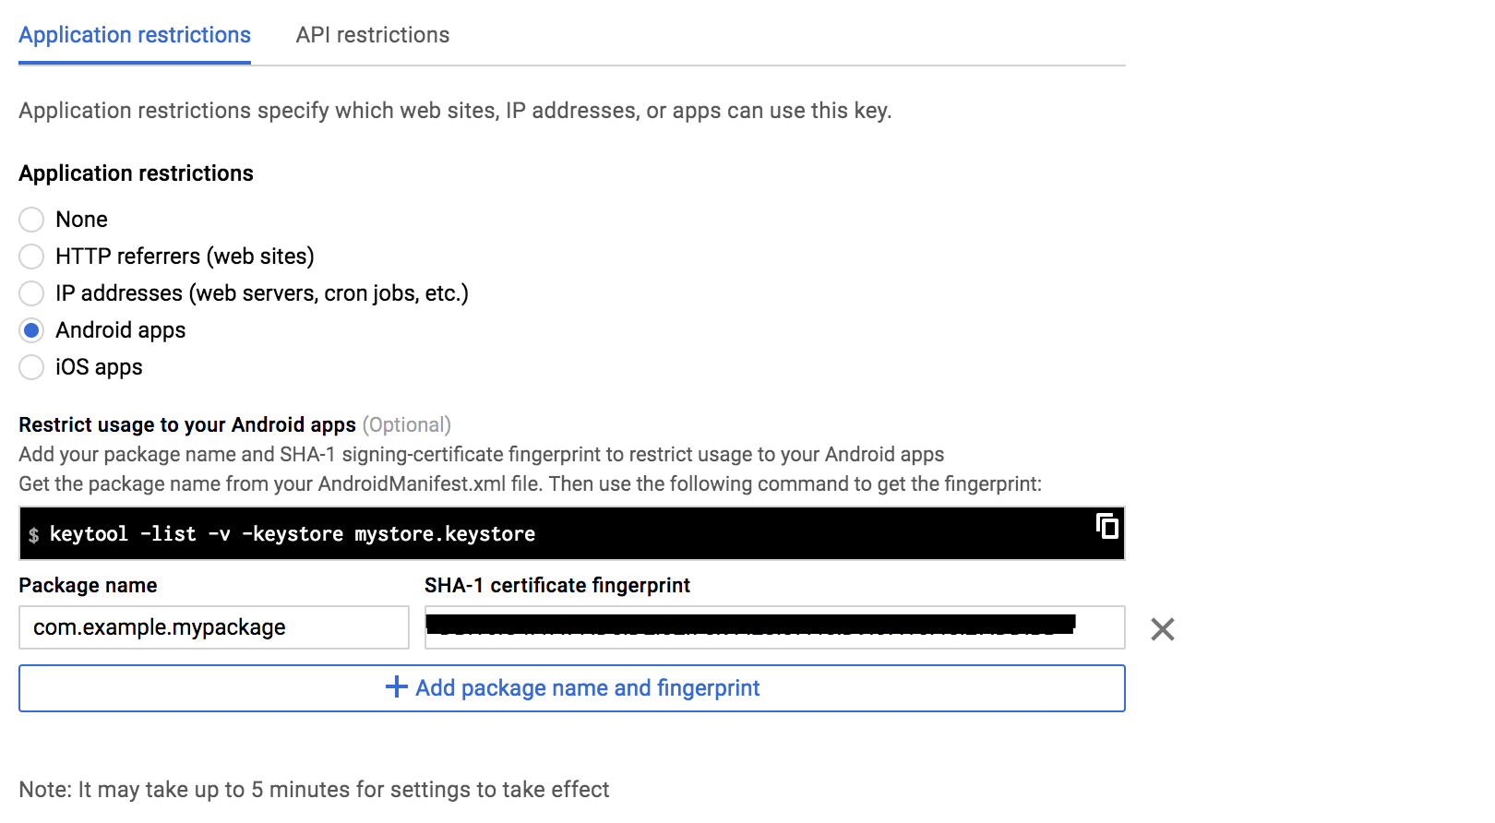Select the None restriction option
The height and width of the screenshot is (823, 1495).
[31, 220]
